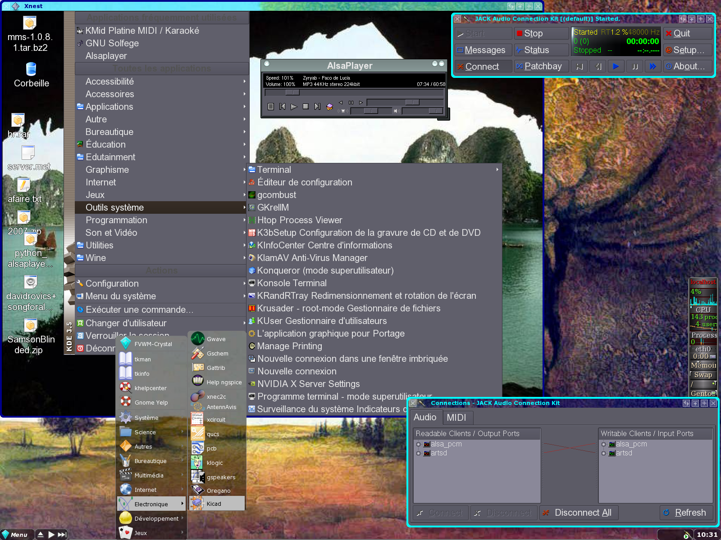Click AlsaPlayer reverse speed arrow icon
This screenshot has height=540, width=721.
[341, 103]
